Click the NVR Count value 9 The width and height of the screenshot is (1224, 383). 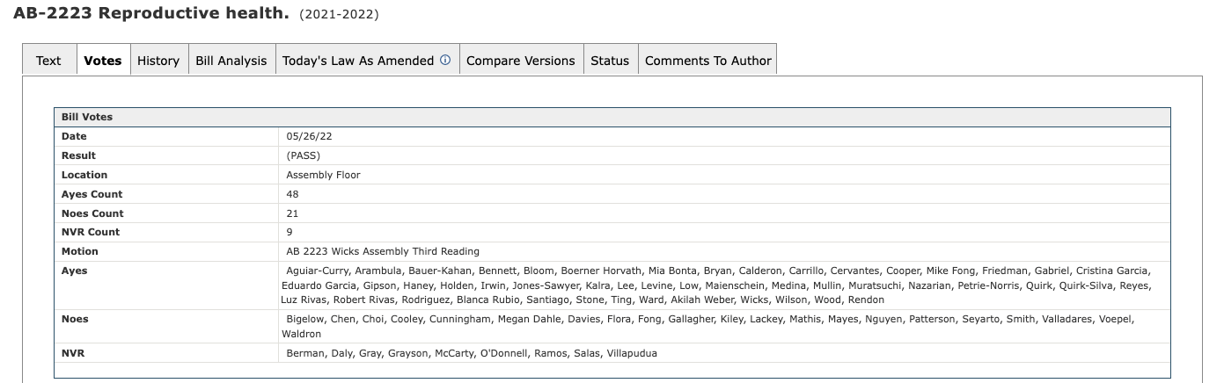(x=290, y=233)
